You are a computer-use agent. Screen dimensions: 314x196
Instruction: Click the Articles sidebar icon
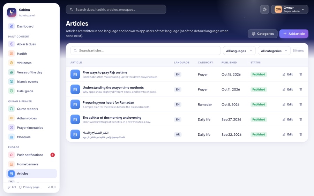point(12,174)
